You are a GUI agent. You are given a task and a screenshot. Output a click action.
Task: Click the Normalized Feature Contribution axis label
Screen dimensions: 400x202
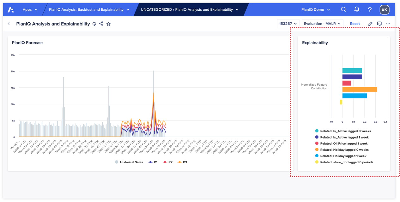(314, 87)
